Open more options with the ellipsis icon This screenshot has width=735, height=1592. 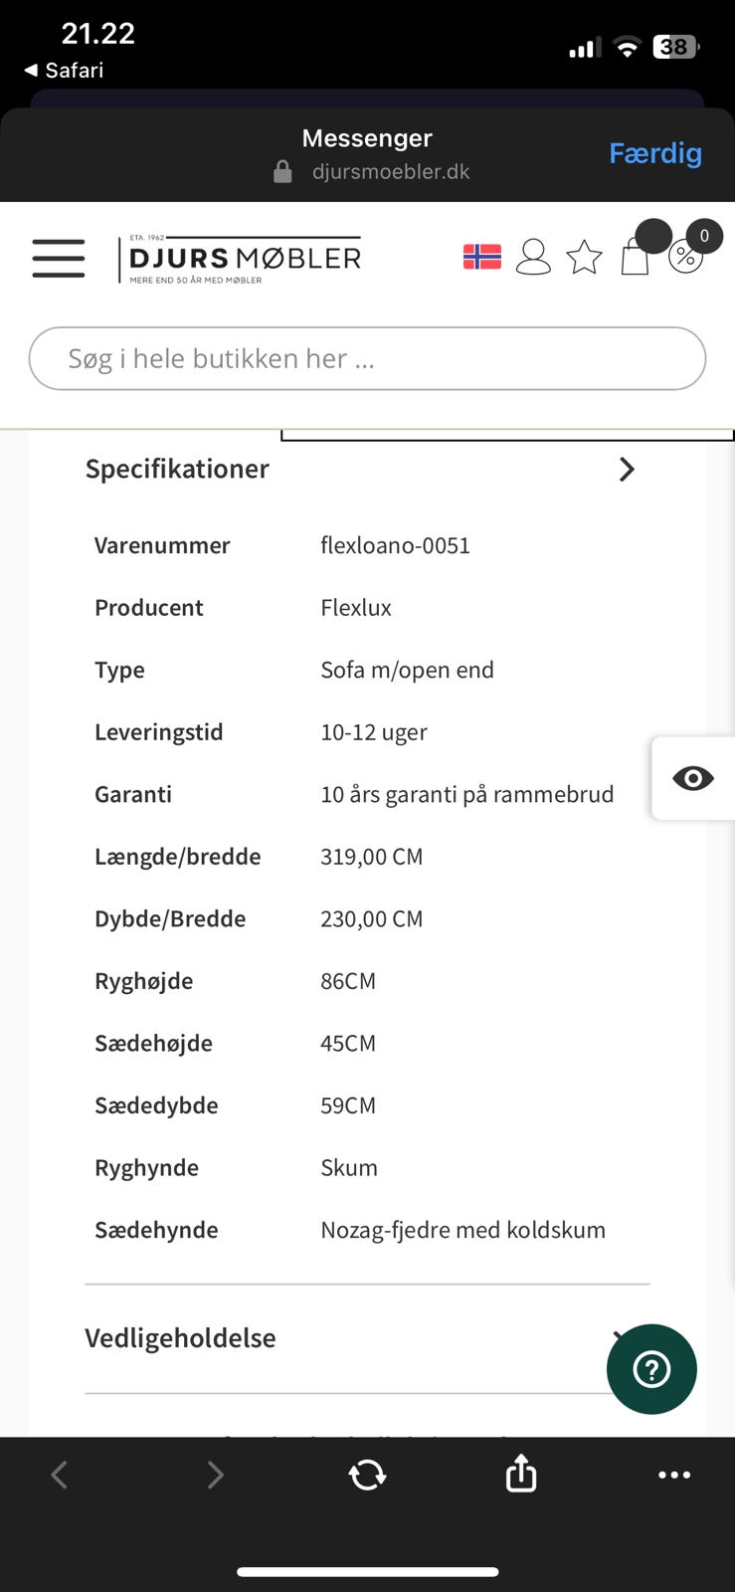[674, 1475]
